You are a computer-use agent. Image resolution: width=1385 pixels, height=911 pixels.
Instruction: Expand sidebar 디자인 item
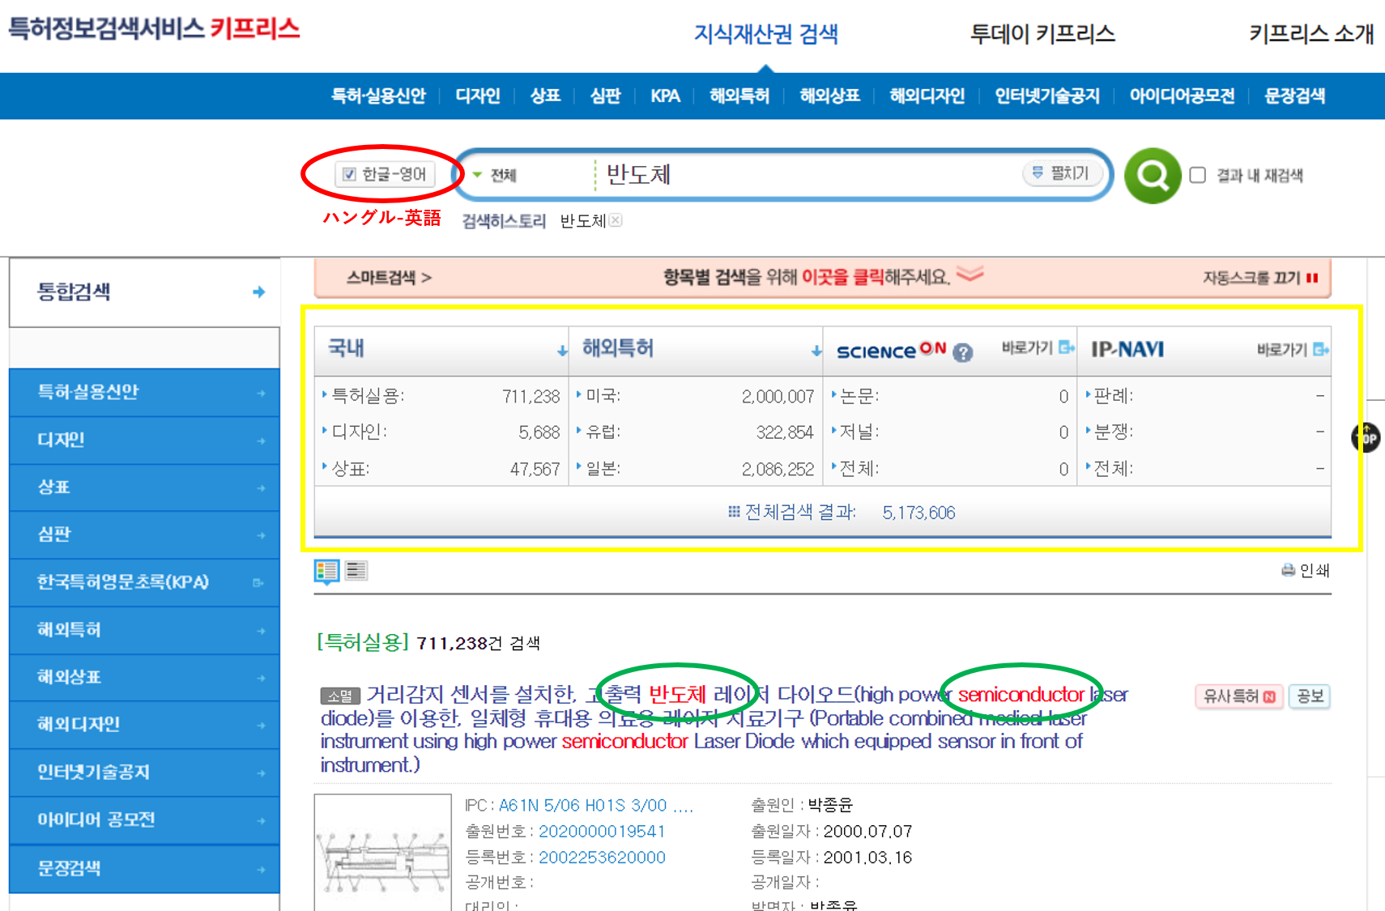tap(144, 441)
